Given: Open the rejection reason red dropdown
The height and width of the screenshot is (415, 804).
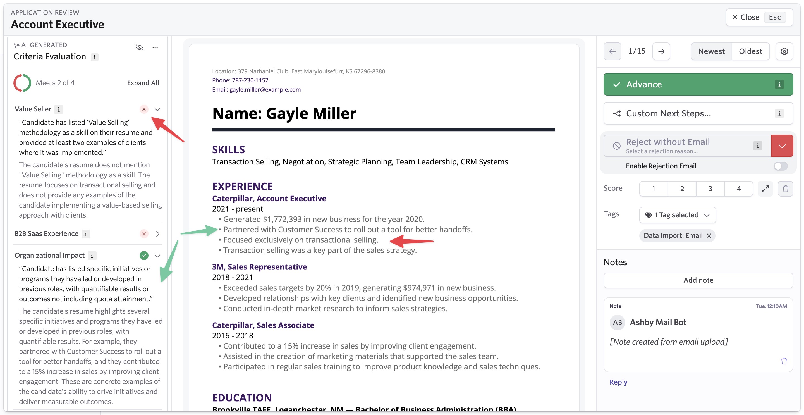Looking at the screenshot, I should pyautogui.click(x=782, y=146).
